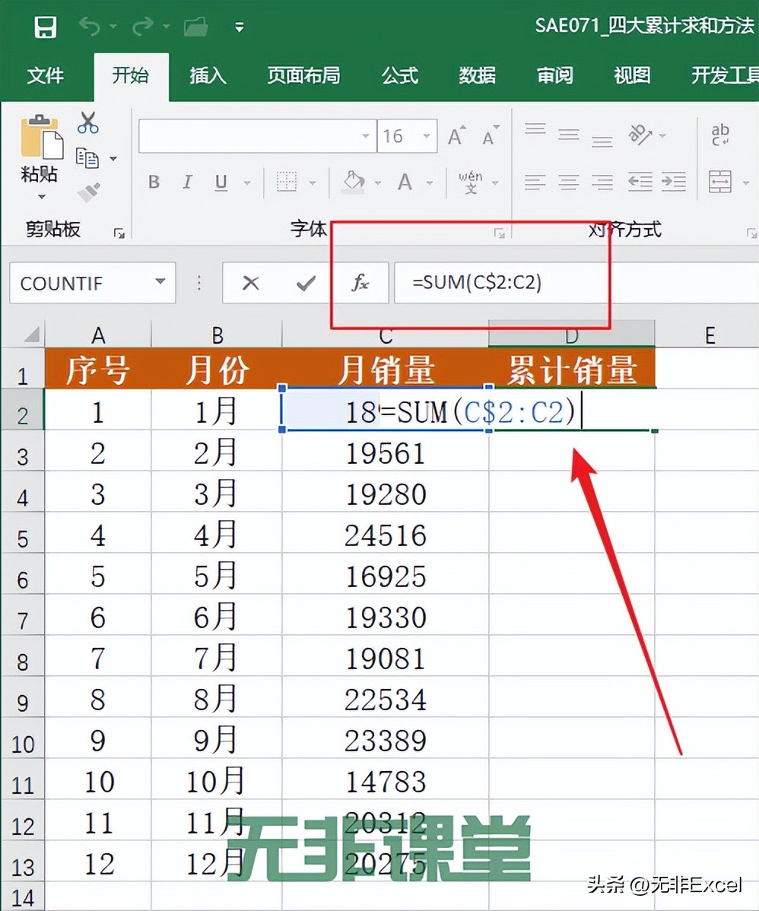Click the Undo icon
759x911 pixels.
(91, 27)
